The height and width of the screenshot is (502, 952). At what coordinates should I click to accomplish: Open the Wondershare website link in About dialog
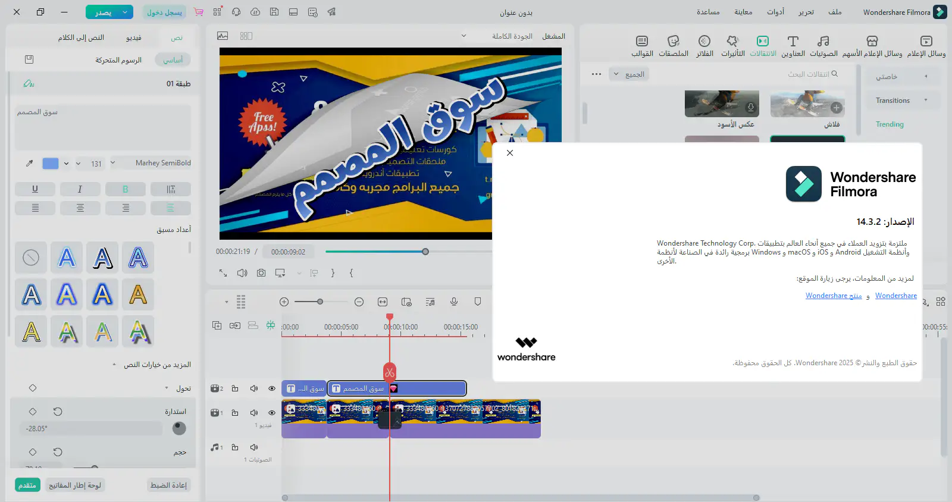(x=895, y=296)
